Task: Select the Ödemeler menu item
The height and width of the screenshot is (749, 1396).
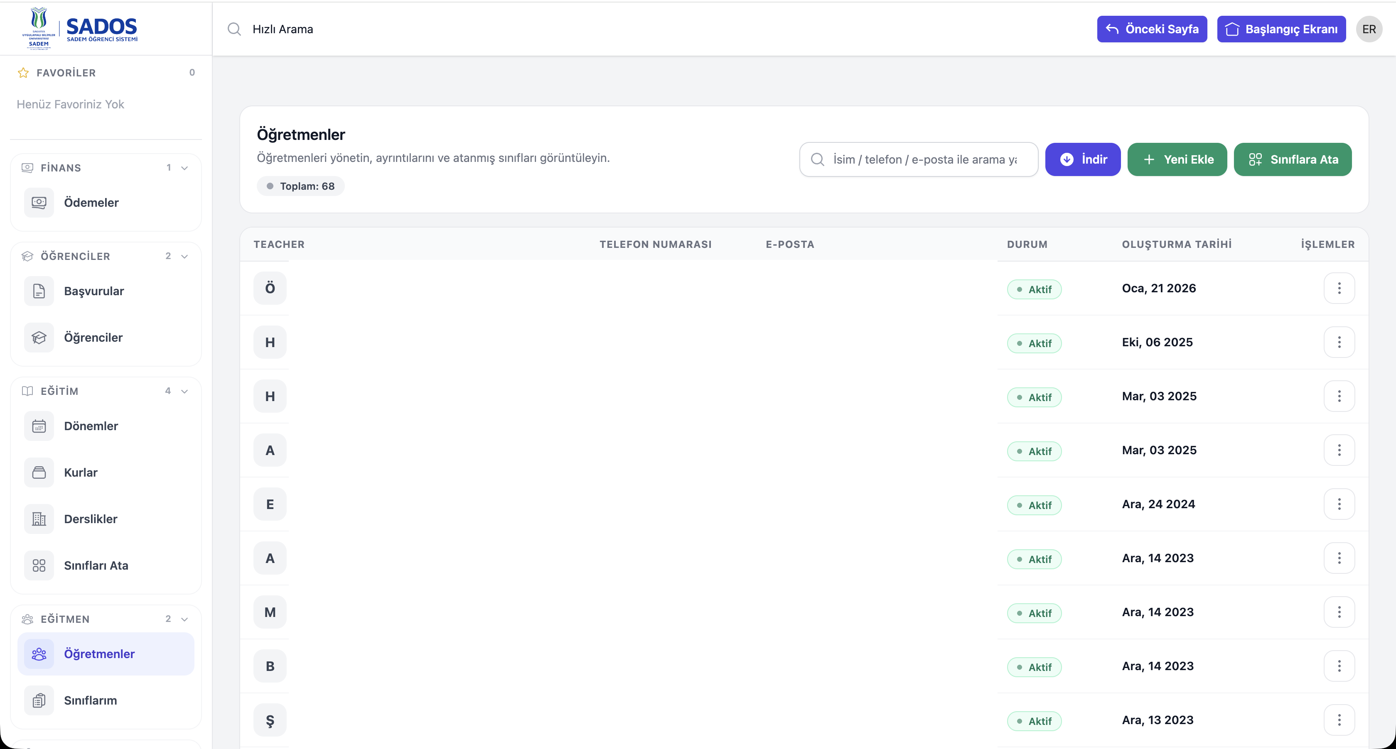Action: point(106,203)
